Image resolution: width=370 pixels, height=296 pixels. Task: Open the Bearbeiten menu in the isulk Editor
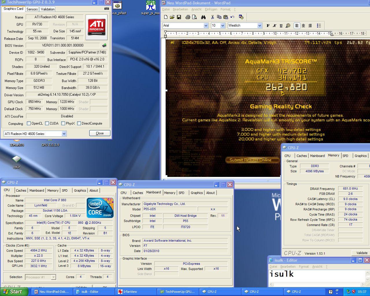288,267
